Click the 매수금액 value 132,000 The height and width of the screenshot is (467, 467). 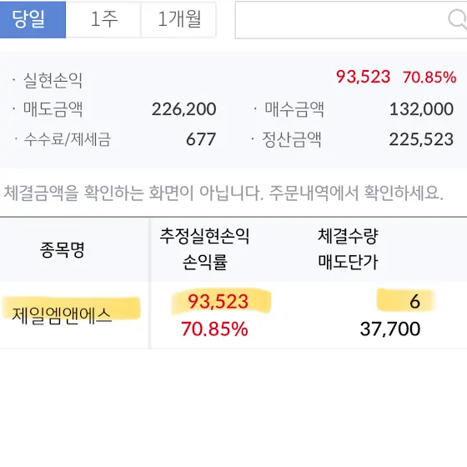[x=421, y=109]
